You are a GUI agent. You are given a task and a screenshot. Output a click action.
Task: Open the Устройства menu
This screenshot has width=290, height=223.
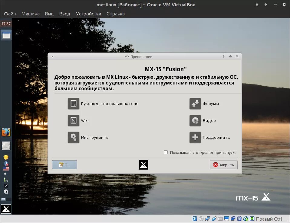point(88,14)
